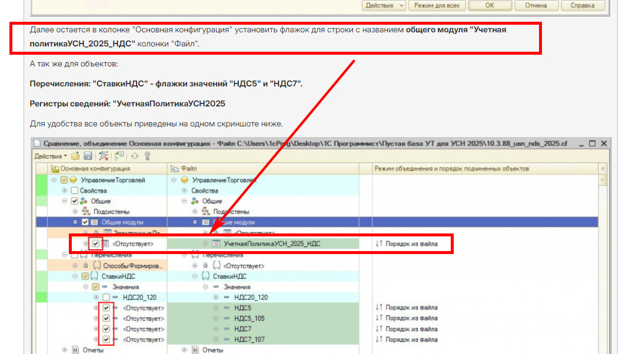The height and width of the screenshot is (354, 632).
Task: Select the СпособыФормиров row text
Action: 132,266
